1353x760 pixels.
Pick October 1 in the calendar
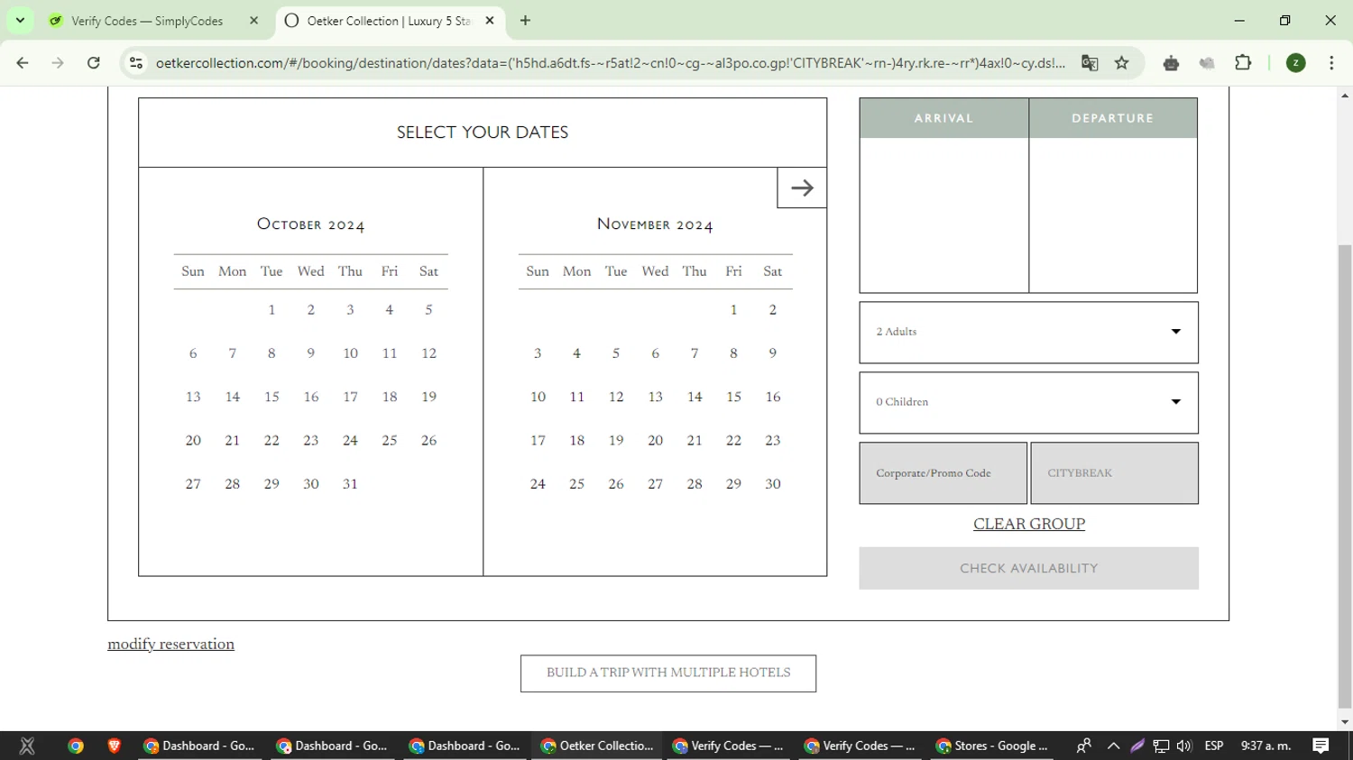[272, 310]
